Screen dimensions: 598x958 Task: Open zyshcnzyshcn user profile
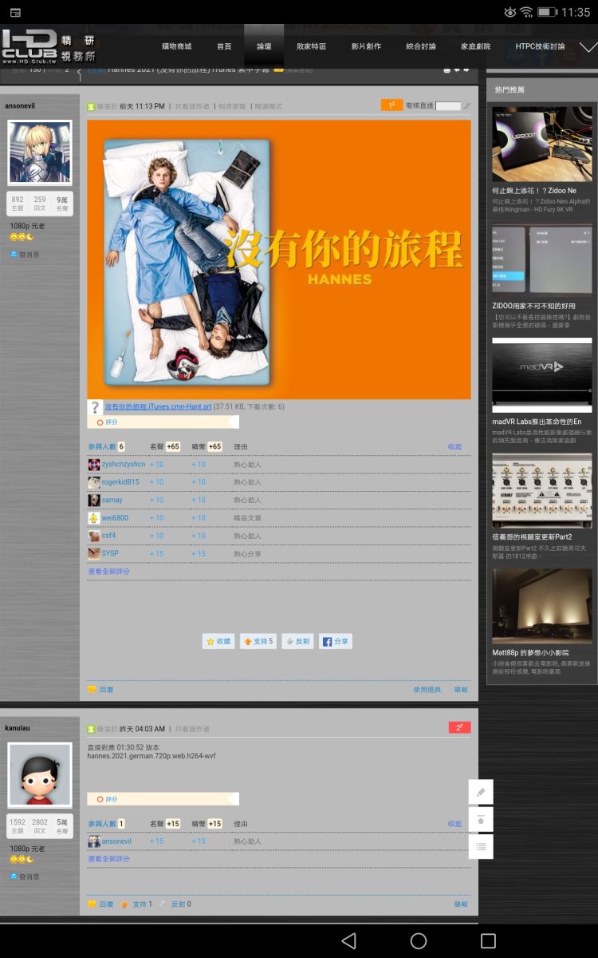[x=124, y=464]
